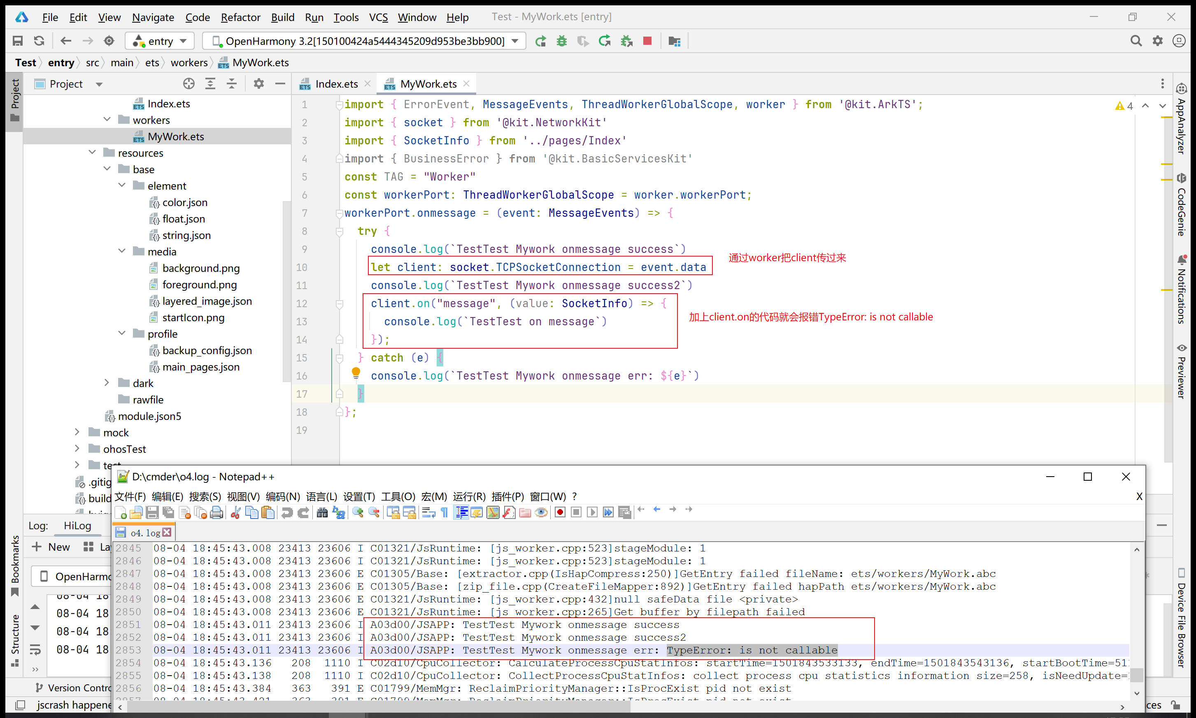Viewport: 1196px width, 718px height.
Task: Navigate forward with the right arrow icon
Action: pyautogui.click(x=88, y=41)
